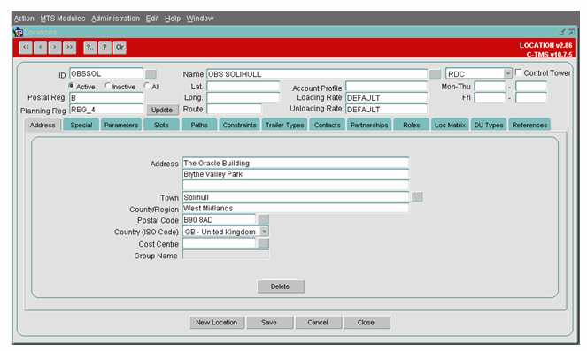Switch to the Parameters tab
This screenshot has height=351, width=587.
121,125
